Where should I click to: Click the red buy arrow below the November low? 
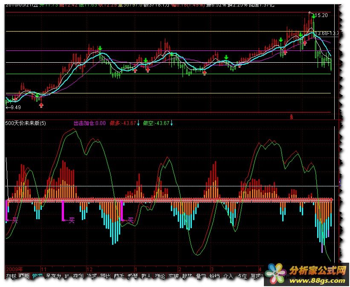(41, 105)
